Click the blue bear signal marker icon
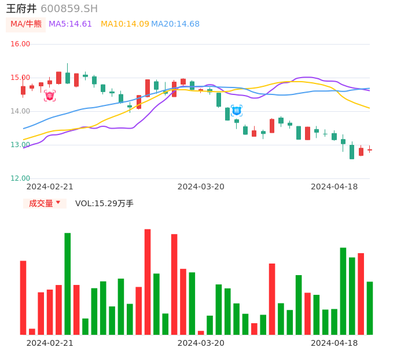 [x=236, y=110]
